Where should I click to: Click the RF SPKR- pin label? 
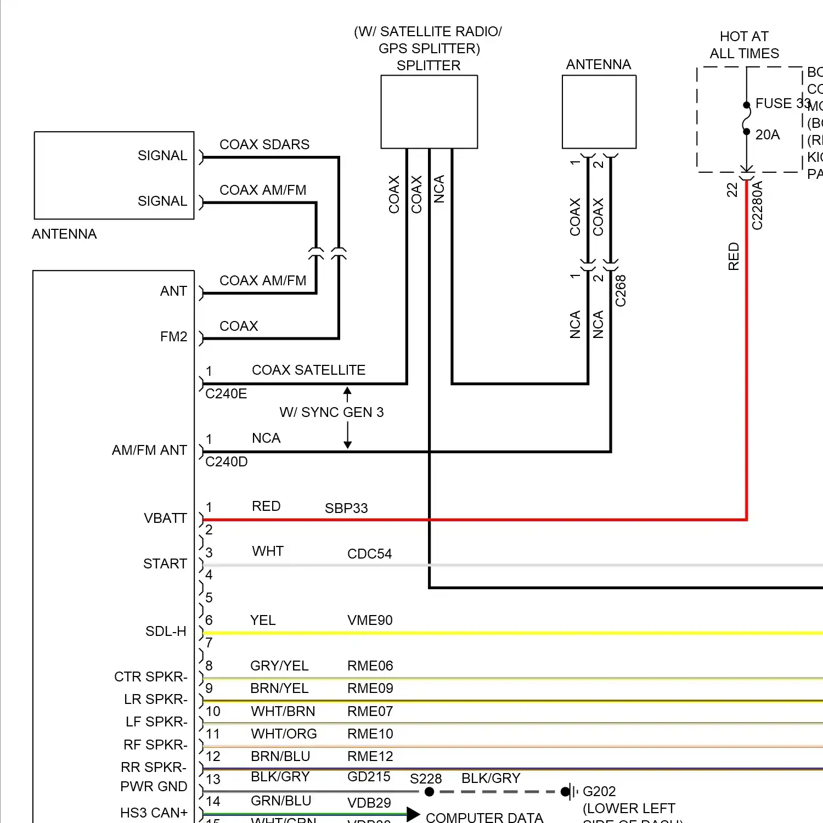tap(155, 745)
